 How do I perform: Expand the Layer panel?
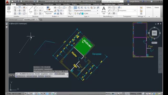(86, 16)
